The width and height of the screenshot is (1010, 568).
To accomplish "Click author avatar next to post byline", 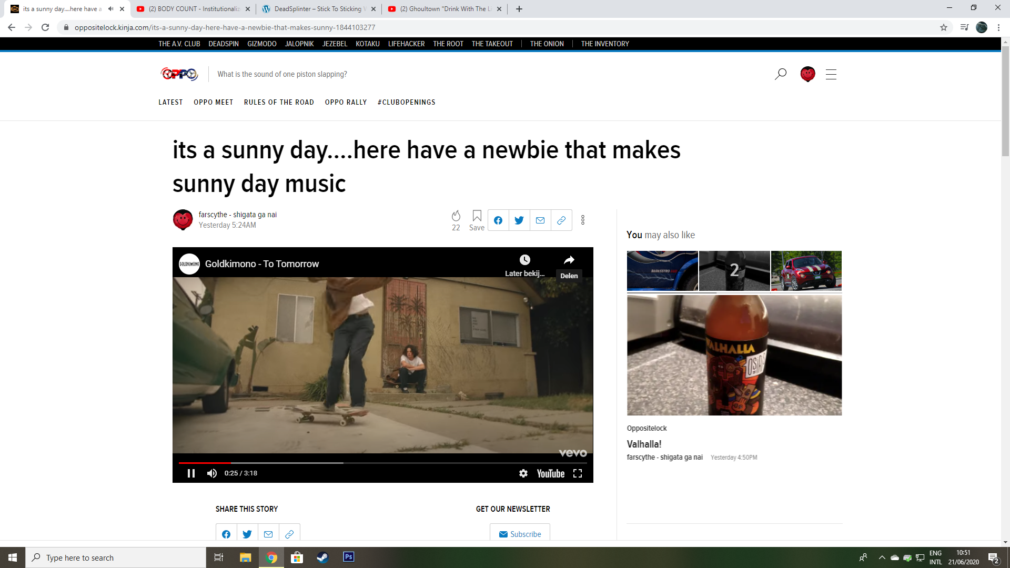I will click(x=183, y=220).
